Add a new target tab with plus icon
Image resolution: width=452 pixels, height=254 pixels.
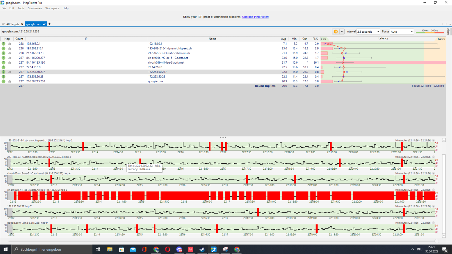49,24
